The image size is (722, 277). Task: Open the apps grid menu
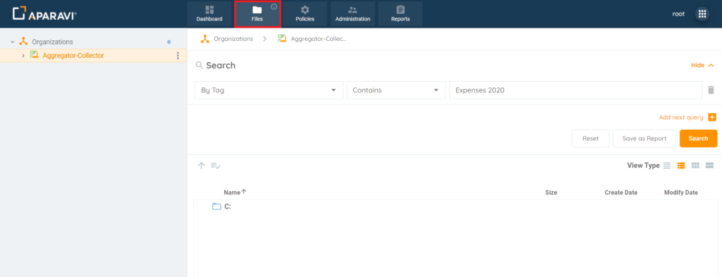click(702, 14)
